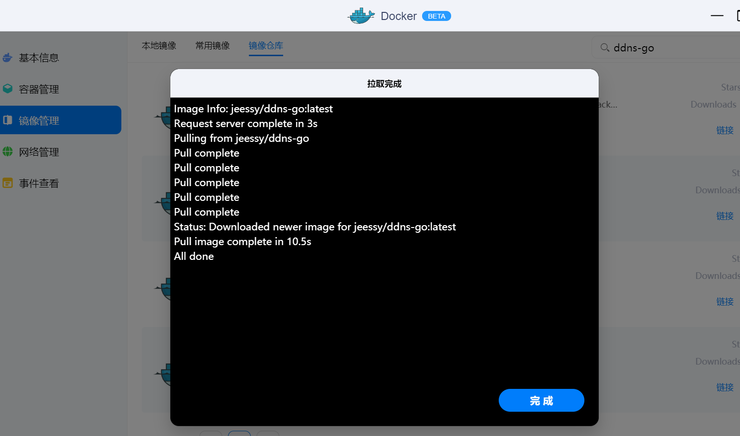The width and height of the screenshot is (740, 436).
Task: Click the 完成 button in the pull dialog
Action: click(x=541, y=400)
